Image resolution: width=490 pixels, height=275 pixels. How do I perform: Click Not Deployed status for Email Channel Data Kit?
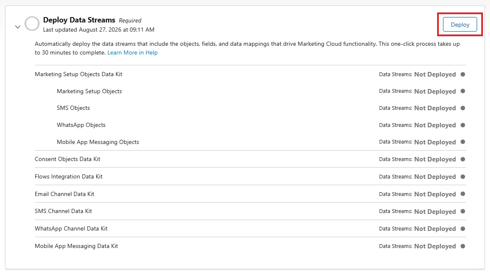point(435,194)
